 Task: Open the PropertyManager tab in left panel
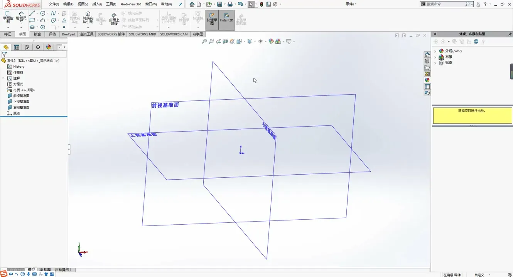coord(17,47)
